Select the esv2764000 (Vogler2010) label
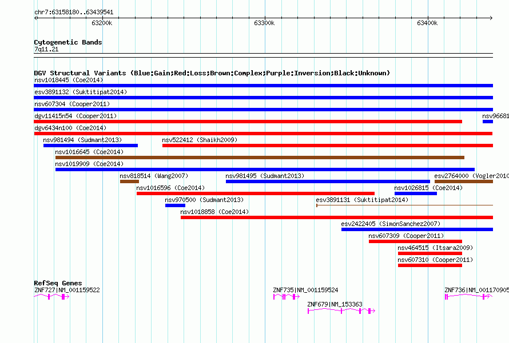Viewport: 509px width, 343px height. point(472,176)
